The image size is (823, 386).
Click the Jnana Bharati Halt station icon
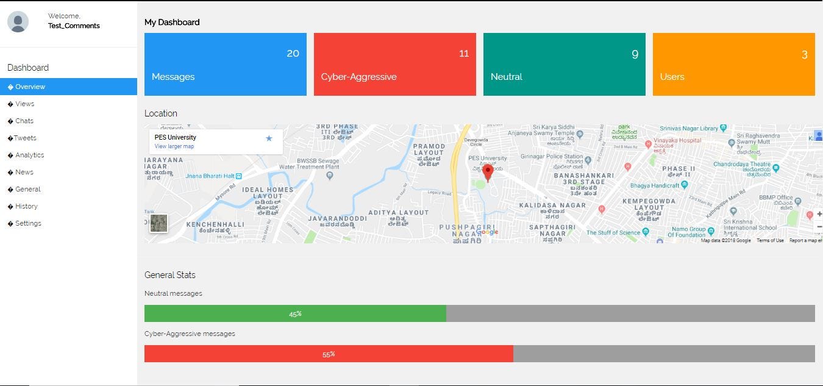coord(238,176)
